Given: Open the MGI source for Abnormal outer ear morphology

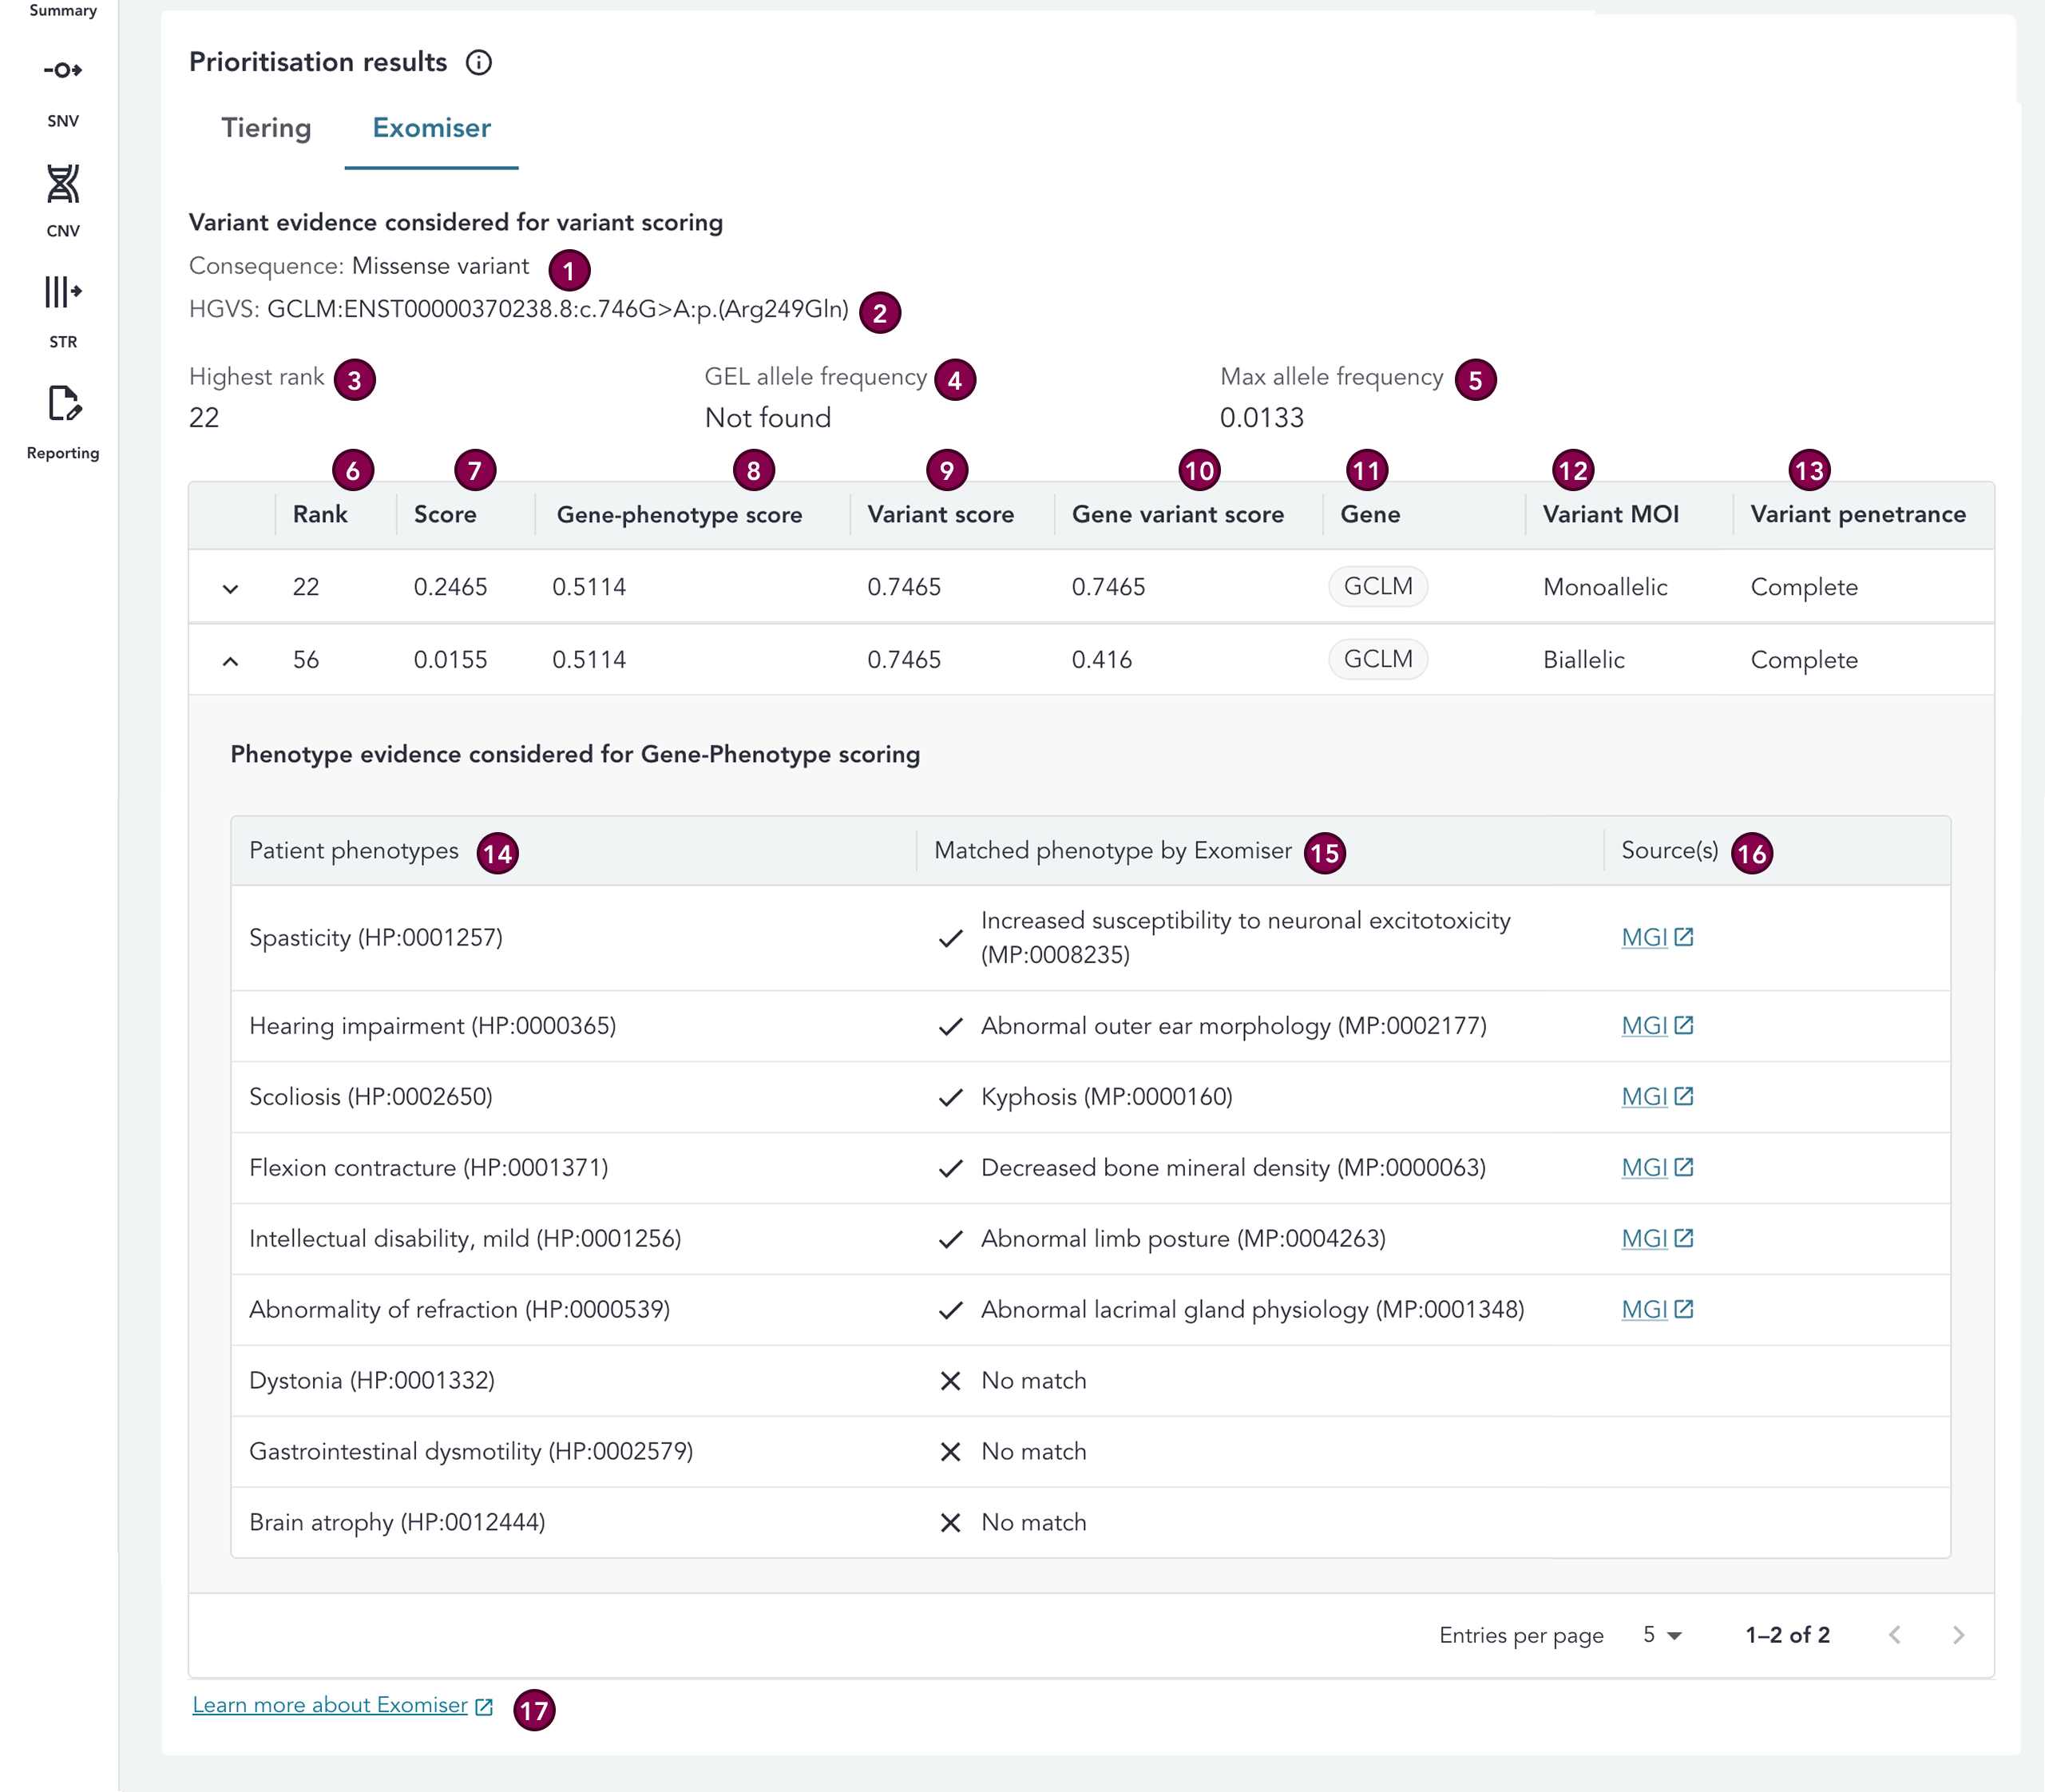Looking at the screenshot, I should click(1646, 1025).
